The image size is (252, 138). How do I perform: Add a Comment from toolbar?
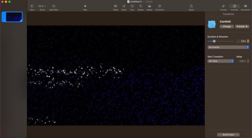(159, 6)
